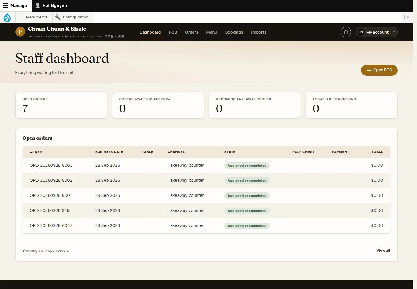Open order ORD-20260928-3215

[50, 210]
